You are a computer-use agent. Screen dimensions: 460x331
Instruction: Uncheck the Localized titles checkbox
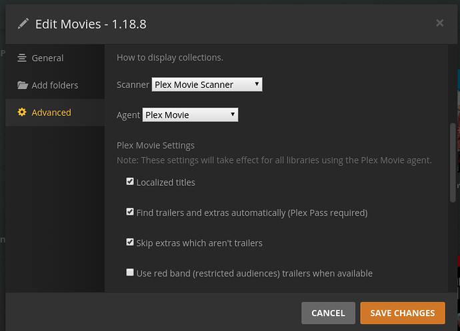[x=130, y=182]
